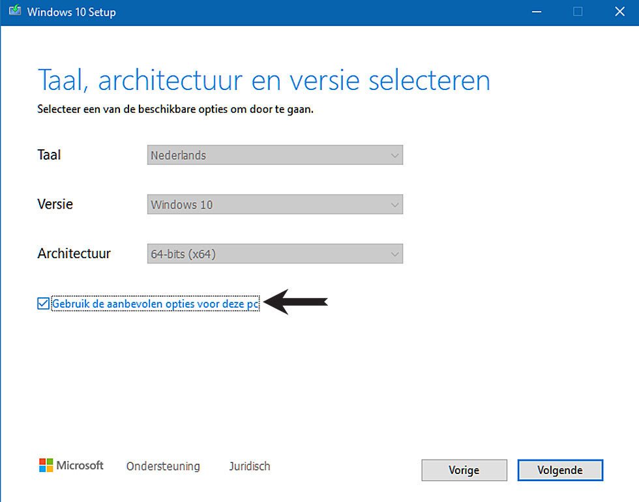
Task: Click the 'Architectuur' field label
Action: pos(74,254)
